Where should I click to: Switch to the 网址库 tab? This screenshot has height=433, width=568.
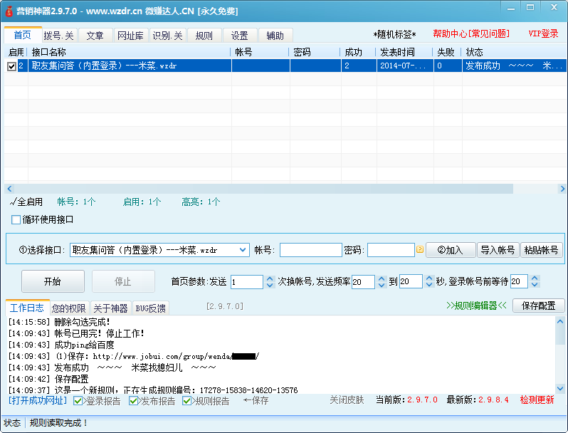tap(130, 36)
